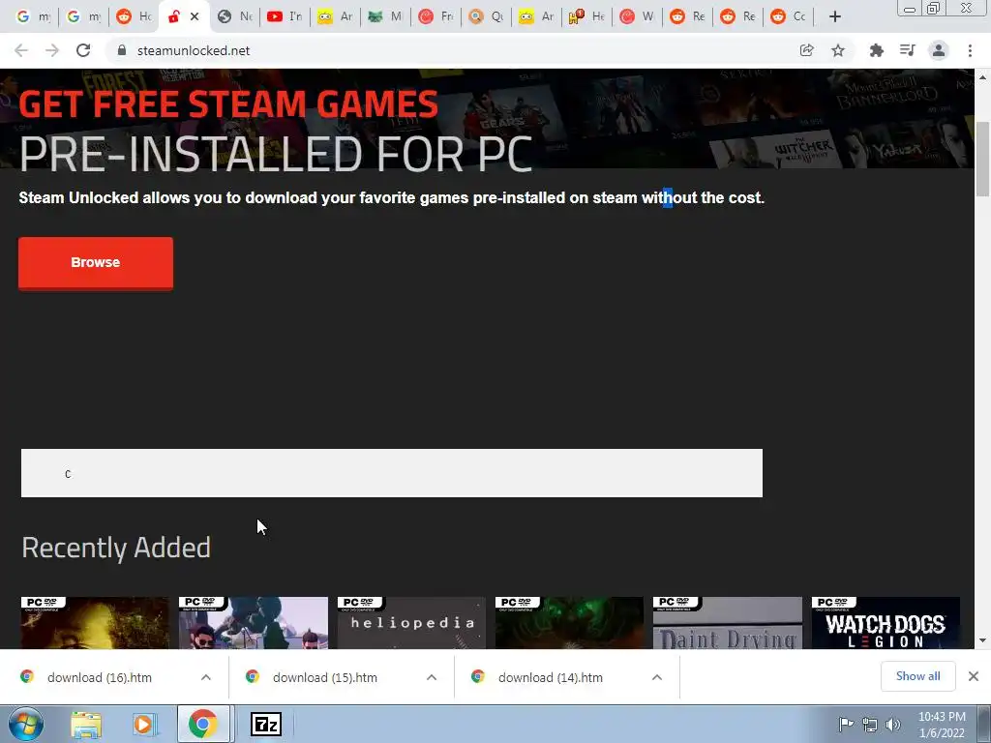
Task: Open the media control icon in the toolbar
Action: 907,50
